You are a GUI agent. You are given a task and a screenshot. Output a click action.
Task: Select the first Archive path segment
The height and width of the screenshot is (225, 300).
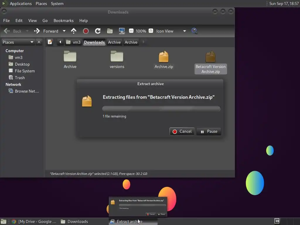114,42
